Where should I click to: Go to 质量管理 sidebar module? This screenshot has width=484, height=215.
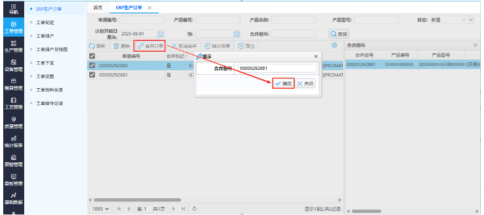[13, 123]
